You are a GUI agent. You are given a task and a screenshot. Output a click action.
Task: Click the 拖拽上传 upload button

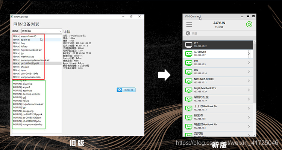tap(126, 90)
